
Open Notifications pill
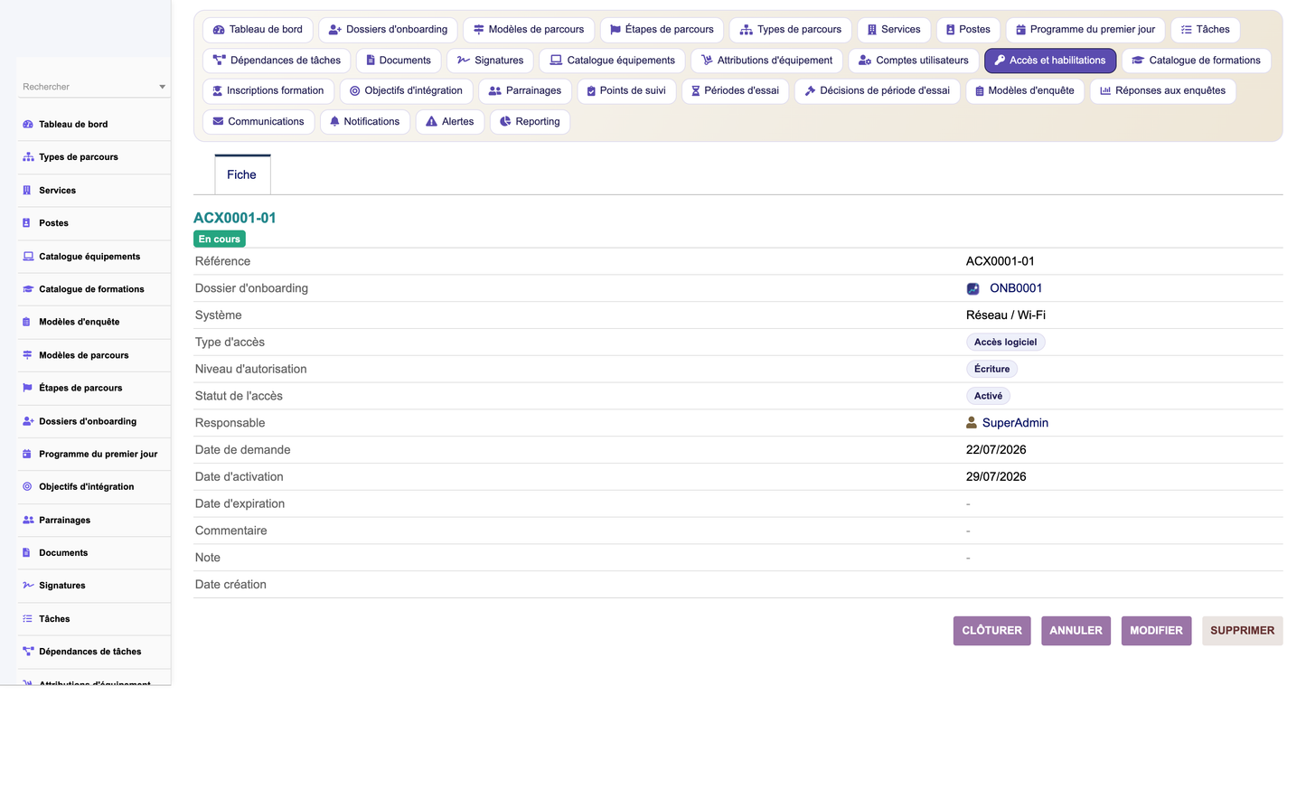tap(365, 122)
